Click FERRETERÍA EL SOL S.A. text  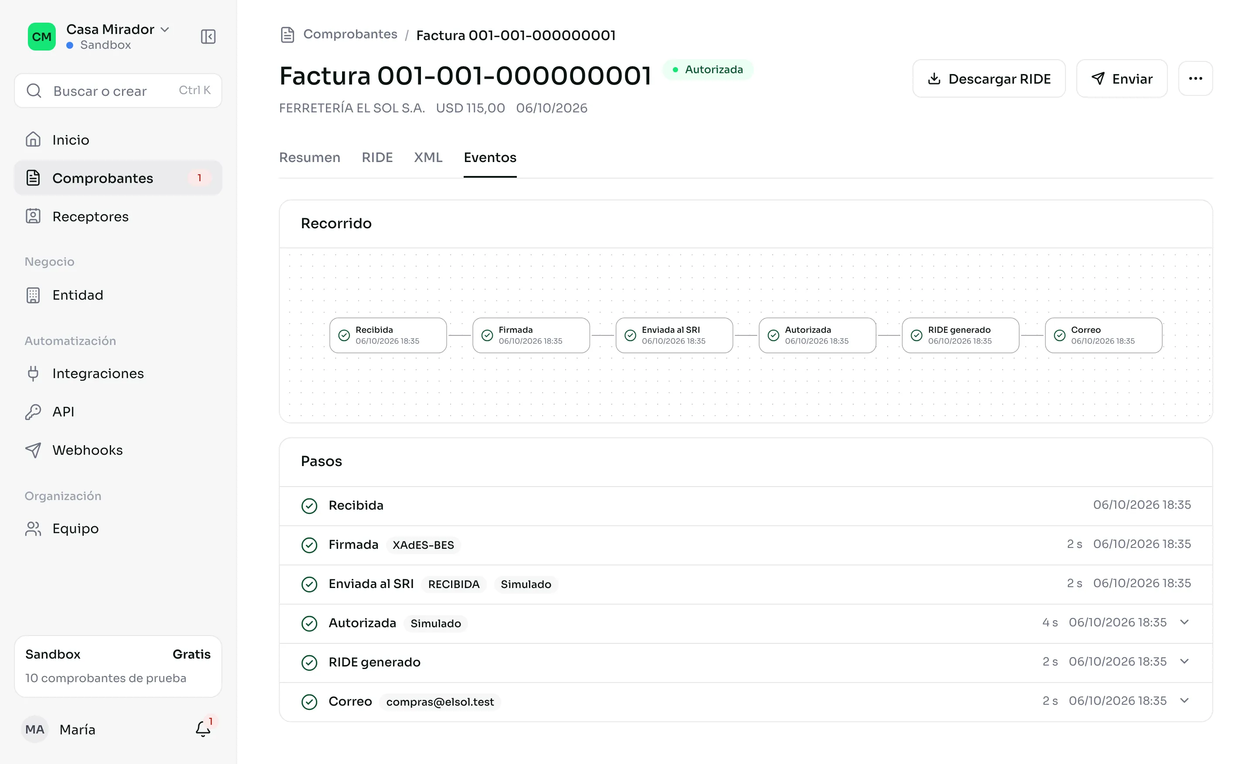coord(352,108)
